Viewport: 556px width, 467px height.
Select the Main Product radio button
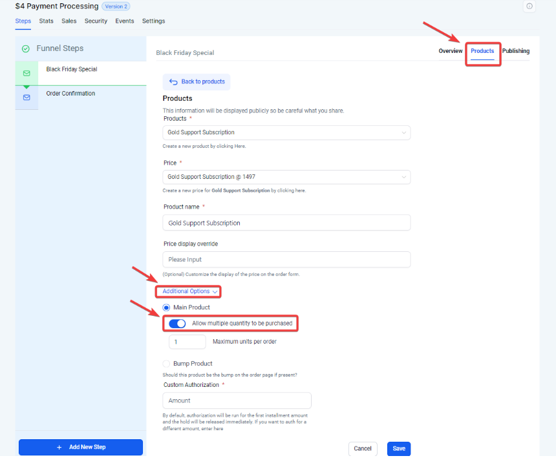(x=166, y=307)
